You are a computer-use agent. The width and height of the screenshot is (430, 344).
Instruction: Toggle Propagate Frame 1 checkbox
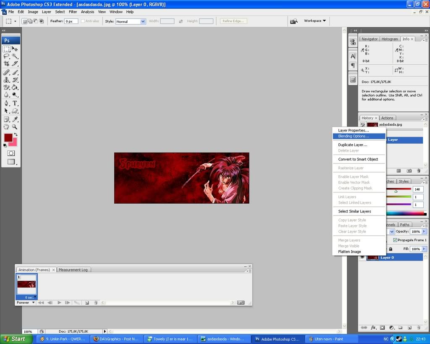pos(395,240)
